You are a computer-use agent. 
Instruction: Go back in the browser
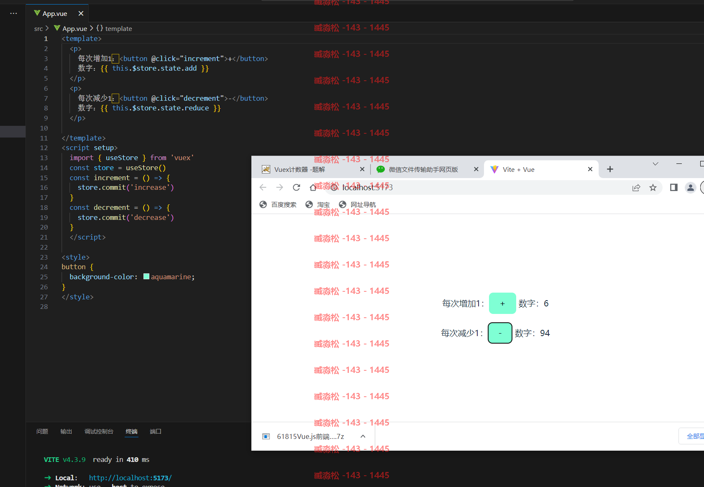[x=263, y=187]
